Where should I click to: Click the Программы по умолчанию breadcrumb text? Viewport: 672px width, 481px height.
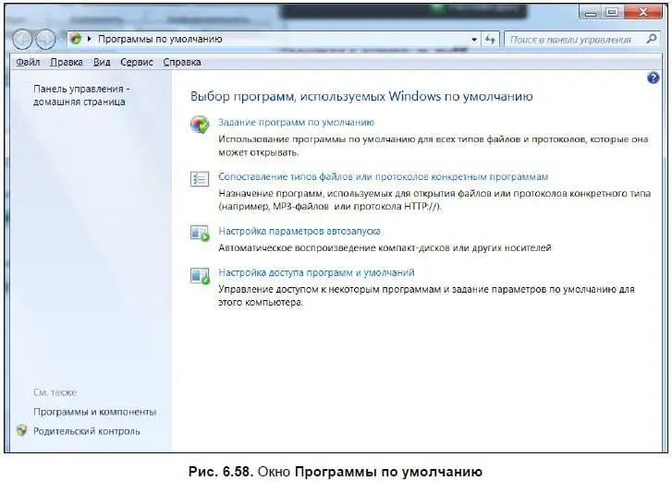click(x=160, y=39)
